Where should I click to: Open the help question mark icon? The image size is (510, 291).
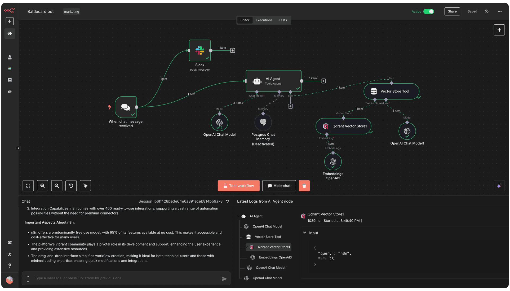[x=10, y=266]
